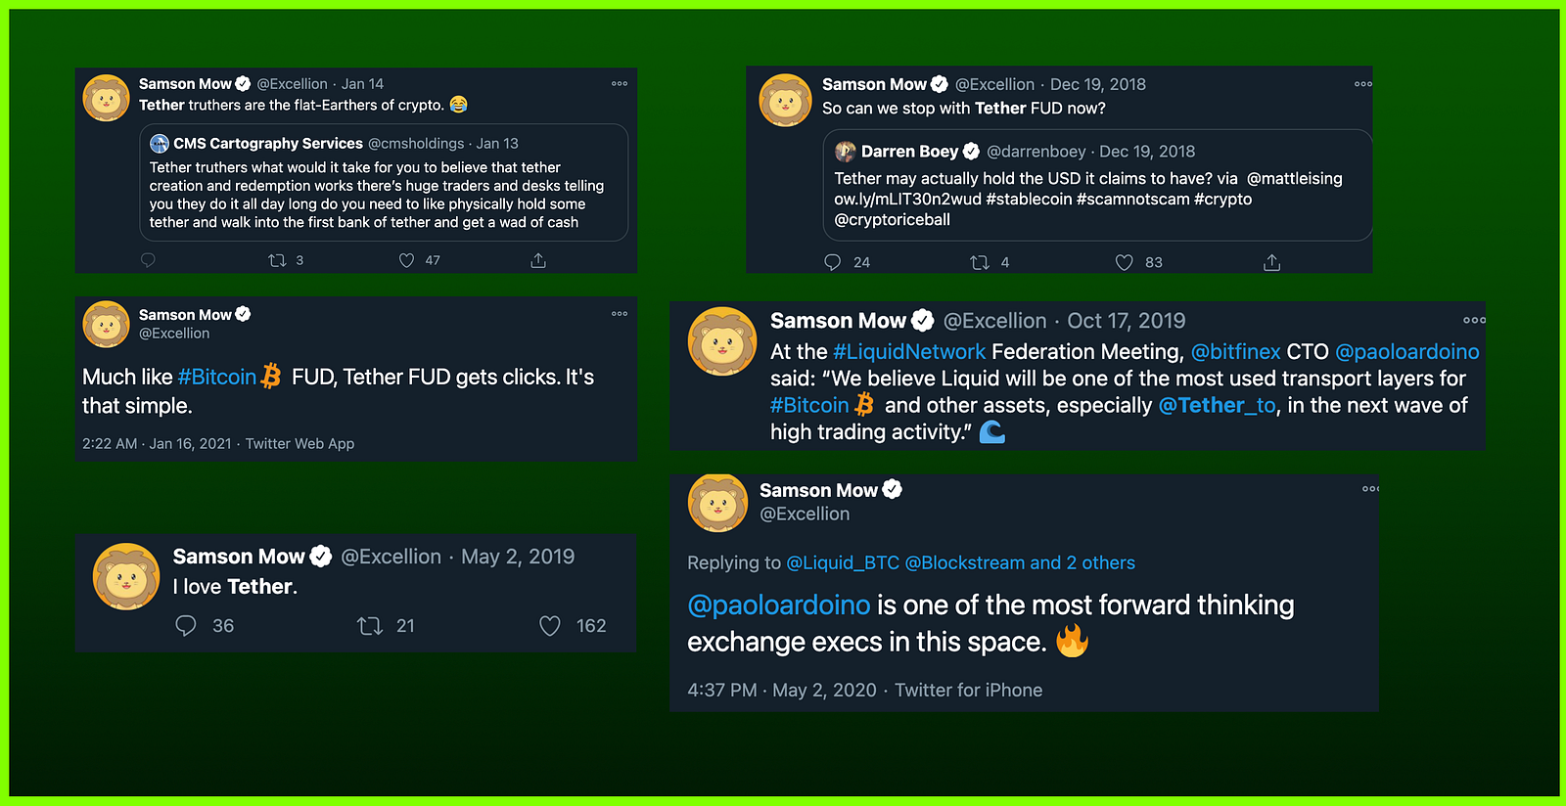Retweet the 'I love Tether' tweet

(370, 626)
